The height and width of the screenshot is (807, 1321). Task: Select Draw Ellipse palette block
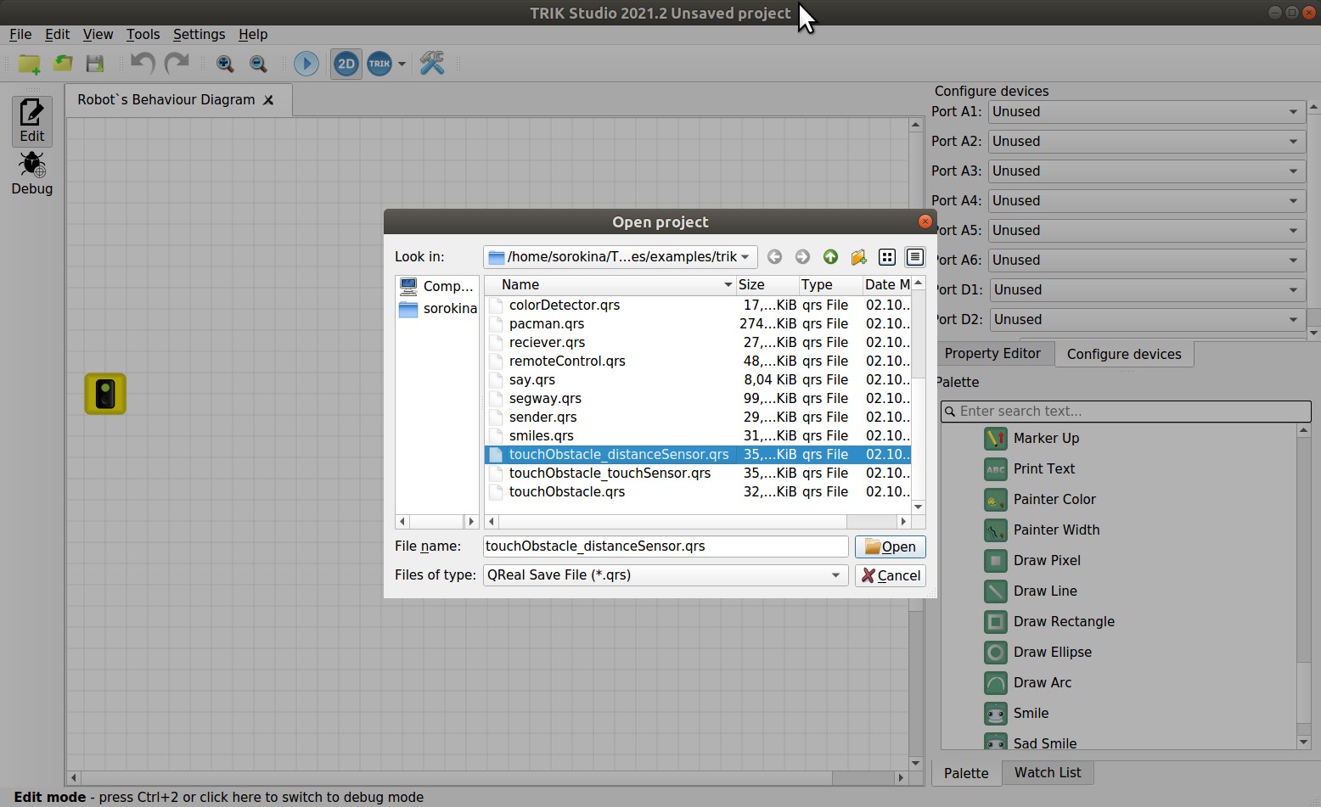[1038, 653]
